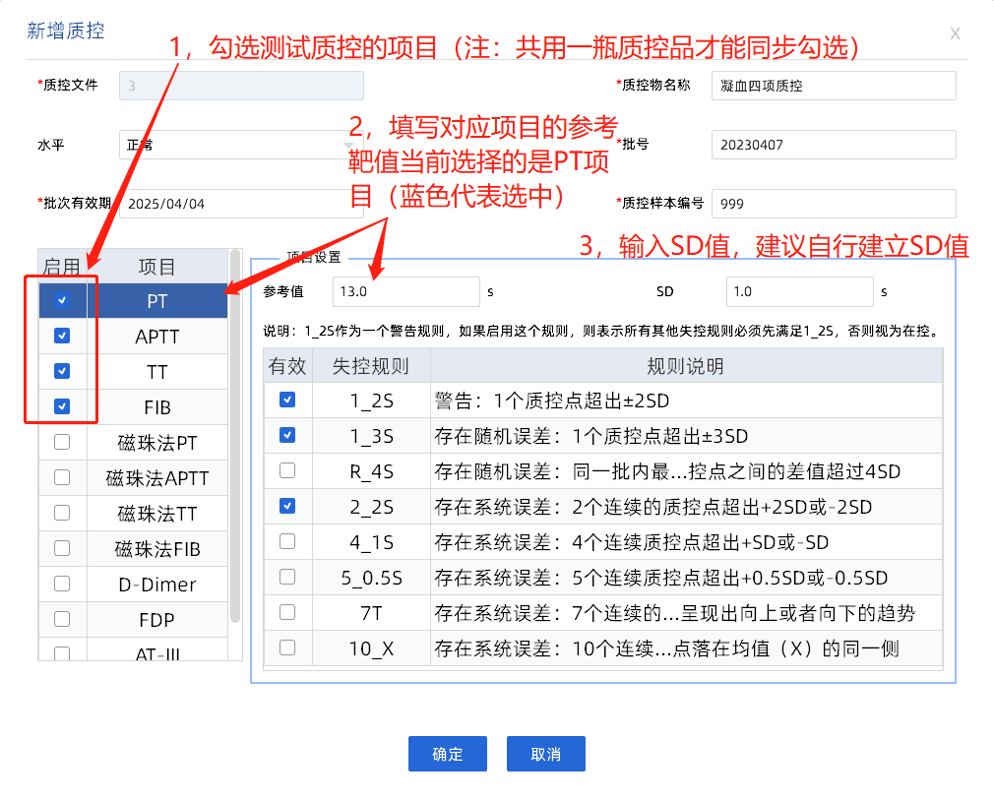Enable the D-Dimer project checkbox
The width and height of the screenshot is (994, 802).
[x=62, y=584]
